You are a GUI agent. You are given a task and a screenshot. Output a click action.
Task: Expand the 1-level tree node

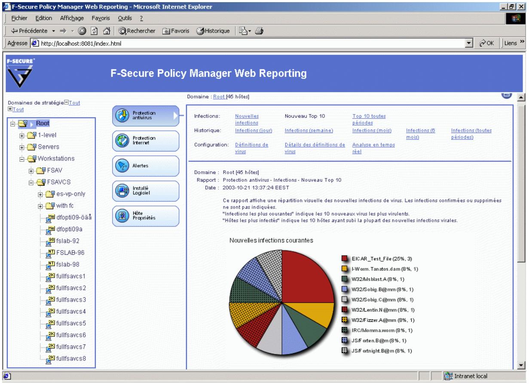pyautogui.click(x=21, y=136)
